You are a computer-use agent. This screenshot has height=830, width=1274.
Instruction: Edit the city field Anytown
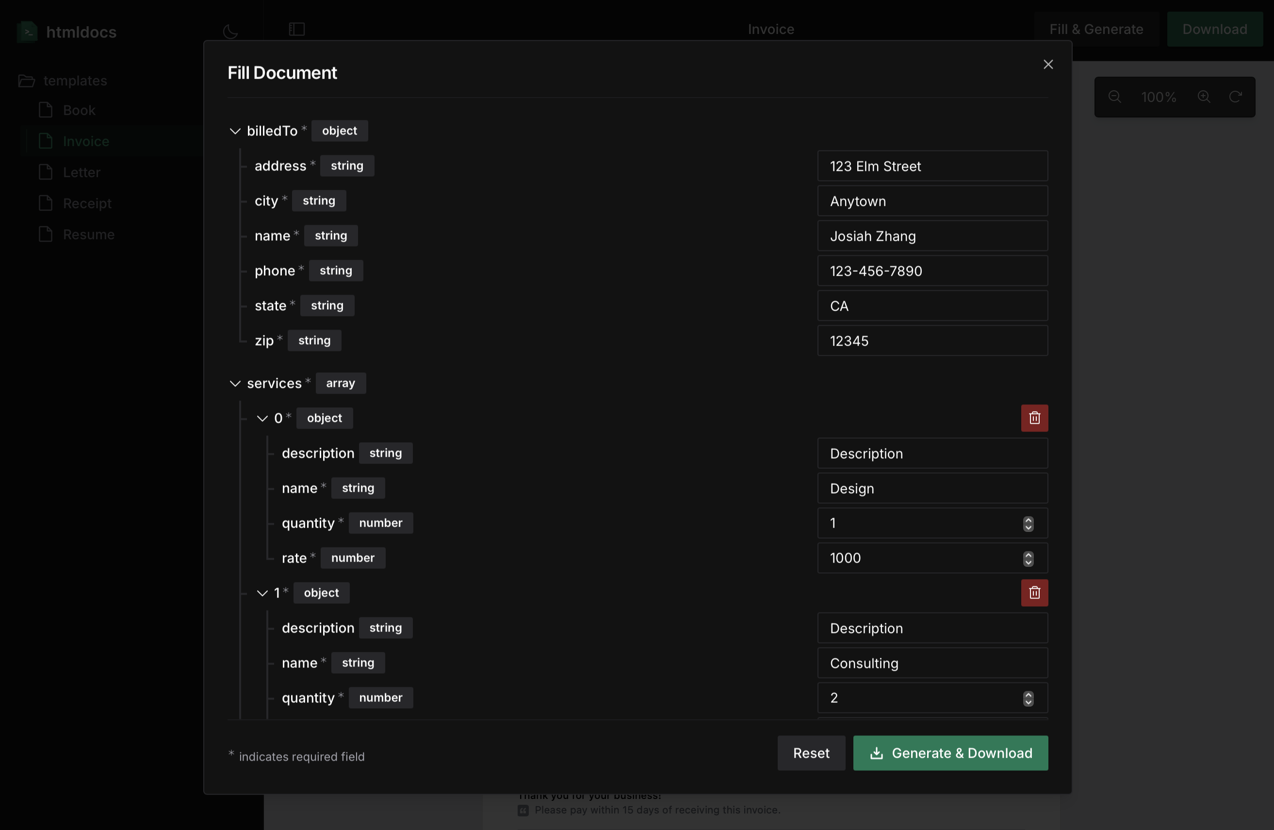[x=932, y=201]
